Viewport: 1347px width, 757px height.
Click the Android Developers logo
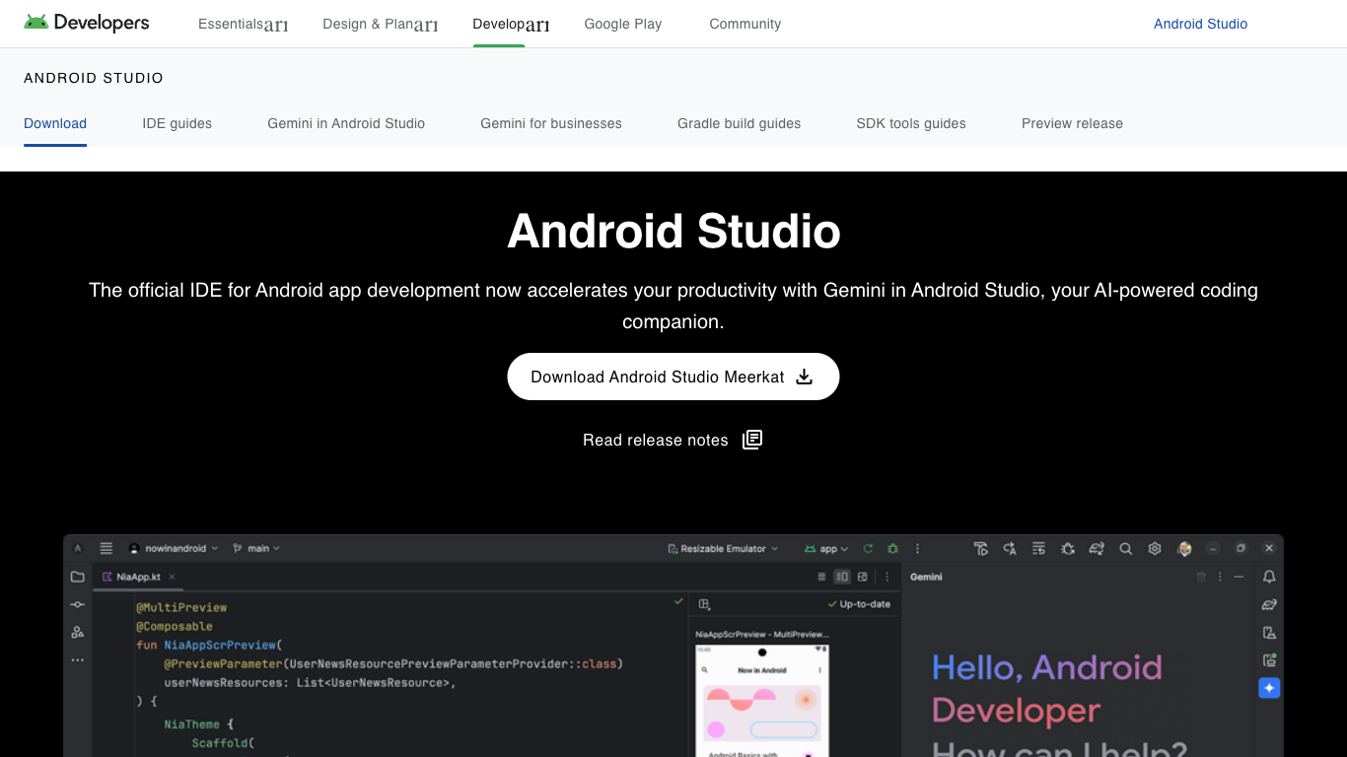pos(87,23)
